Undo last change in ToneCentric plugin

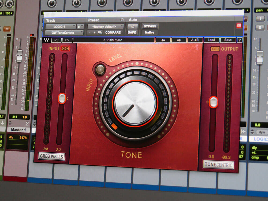[x=56, y=40]
